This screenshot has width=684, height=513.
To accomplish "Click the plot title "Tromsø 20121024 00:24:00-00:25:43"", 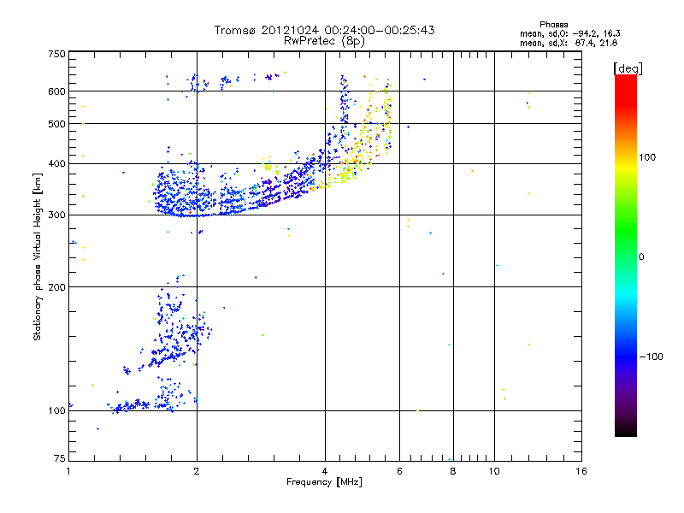I will pos(324,30).
